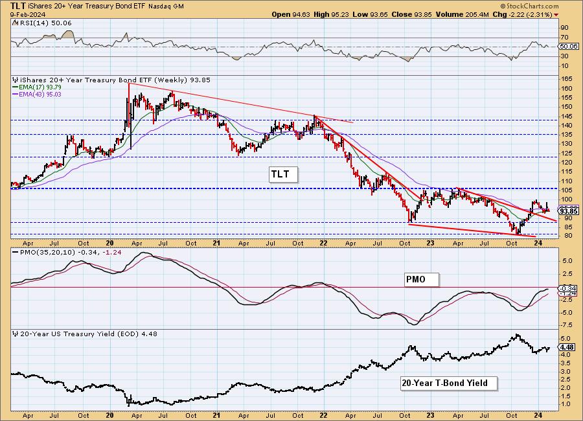Click the 105 price axis label
Screen dimensions: 583x421
(567, 190)
